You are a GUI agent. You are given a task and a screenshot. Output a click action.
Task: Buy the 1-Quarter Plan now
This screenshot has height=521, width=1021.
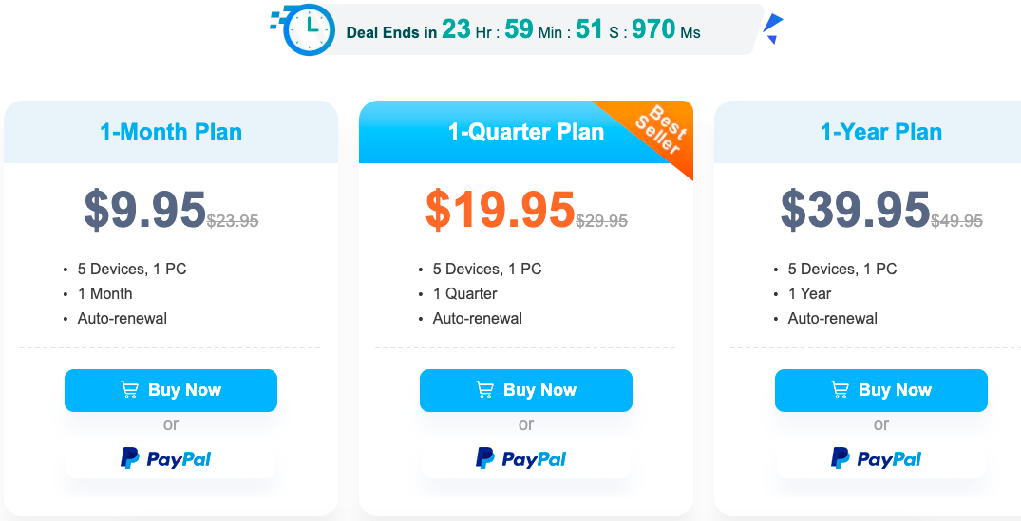coord(526,390)
